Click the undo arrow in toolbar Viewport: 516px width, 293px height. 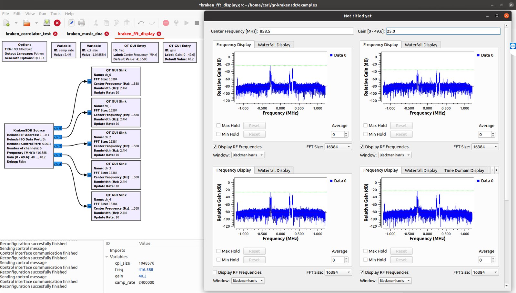coord(141,23)
